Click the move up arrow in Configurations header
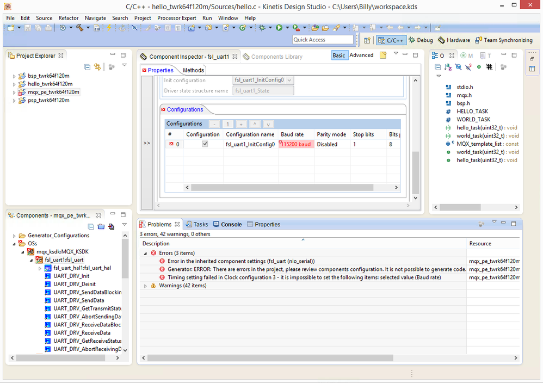Viewport: 543px width, 383px height. coord(255,124)
